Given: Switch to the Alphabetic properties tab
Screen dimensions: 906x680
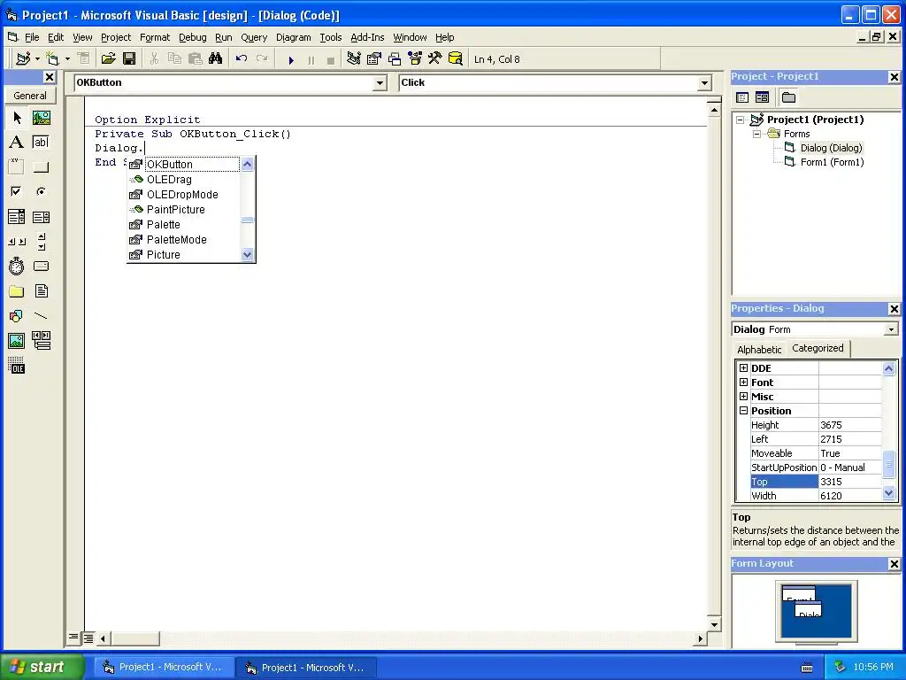Looking at the screenshot, I should 758,349.
